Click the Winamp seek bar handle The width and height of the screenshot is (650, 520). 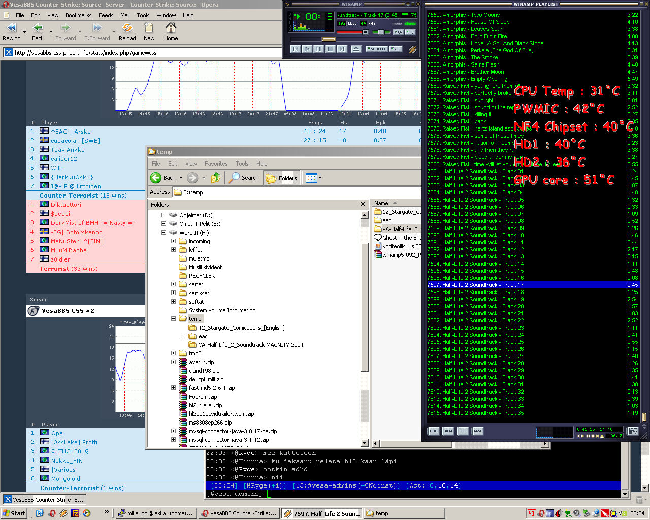click(329, 39)
